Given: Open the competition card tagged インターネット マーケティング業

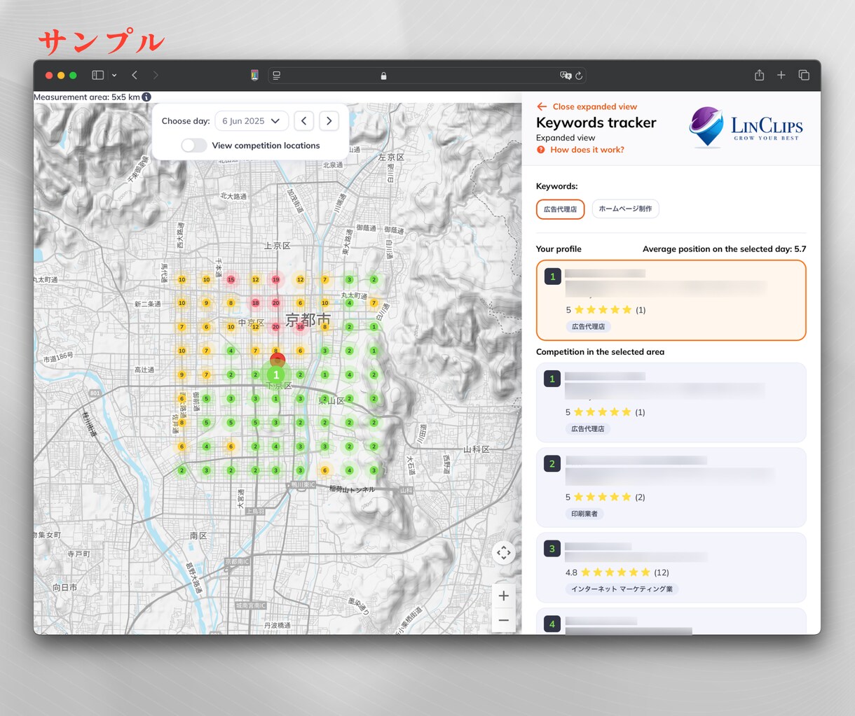Looking at the screenshot, I should pyautogui.click(x=671, y=568).
